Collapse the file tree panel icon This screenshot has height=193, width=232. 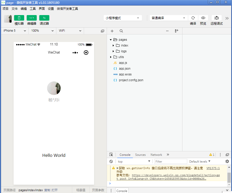tap(177, 31)
